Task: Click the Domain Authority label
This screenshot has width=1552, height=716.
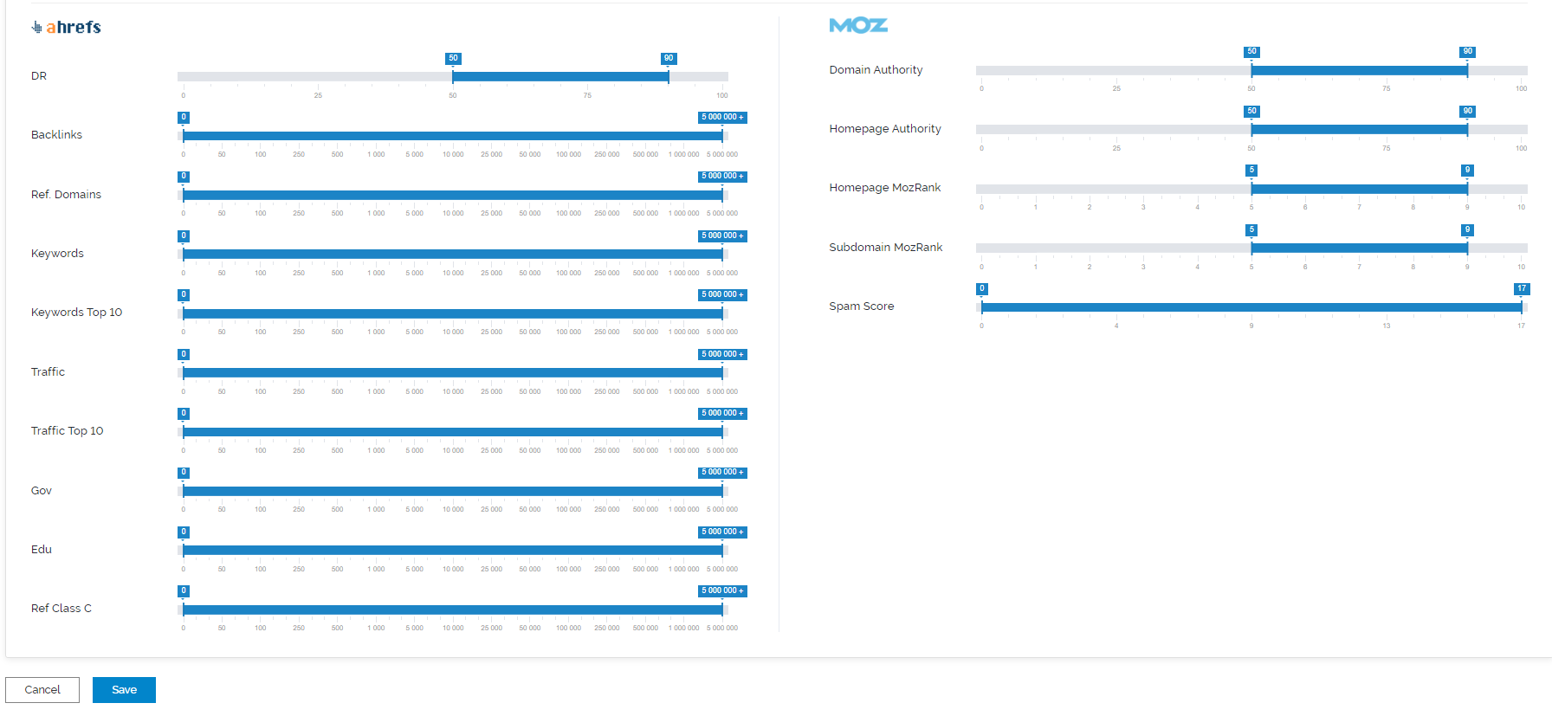Action: [x=876, y=69]
